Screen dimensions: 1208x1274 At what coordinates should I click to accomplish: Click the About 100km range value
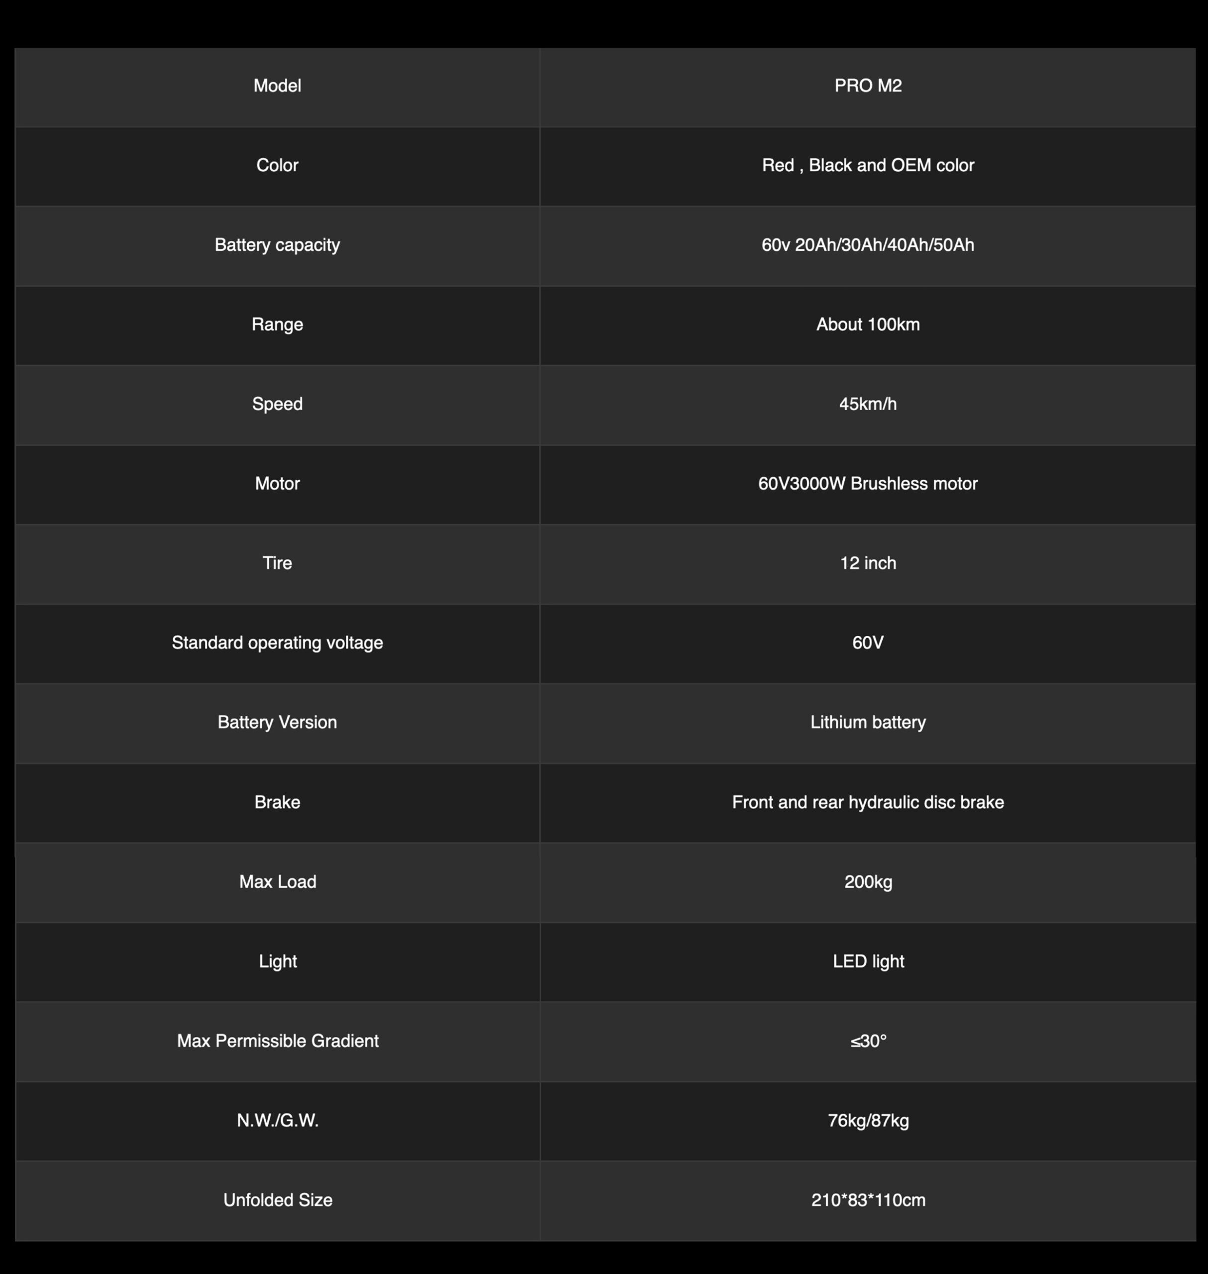click(867, 324)
